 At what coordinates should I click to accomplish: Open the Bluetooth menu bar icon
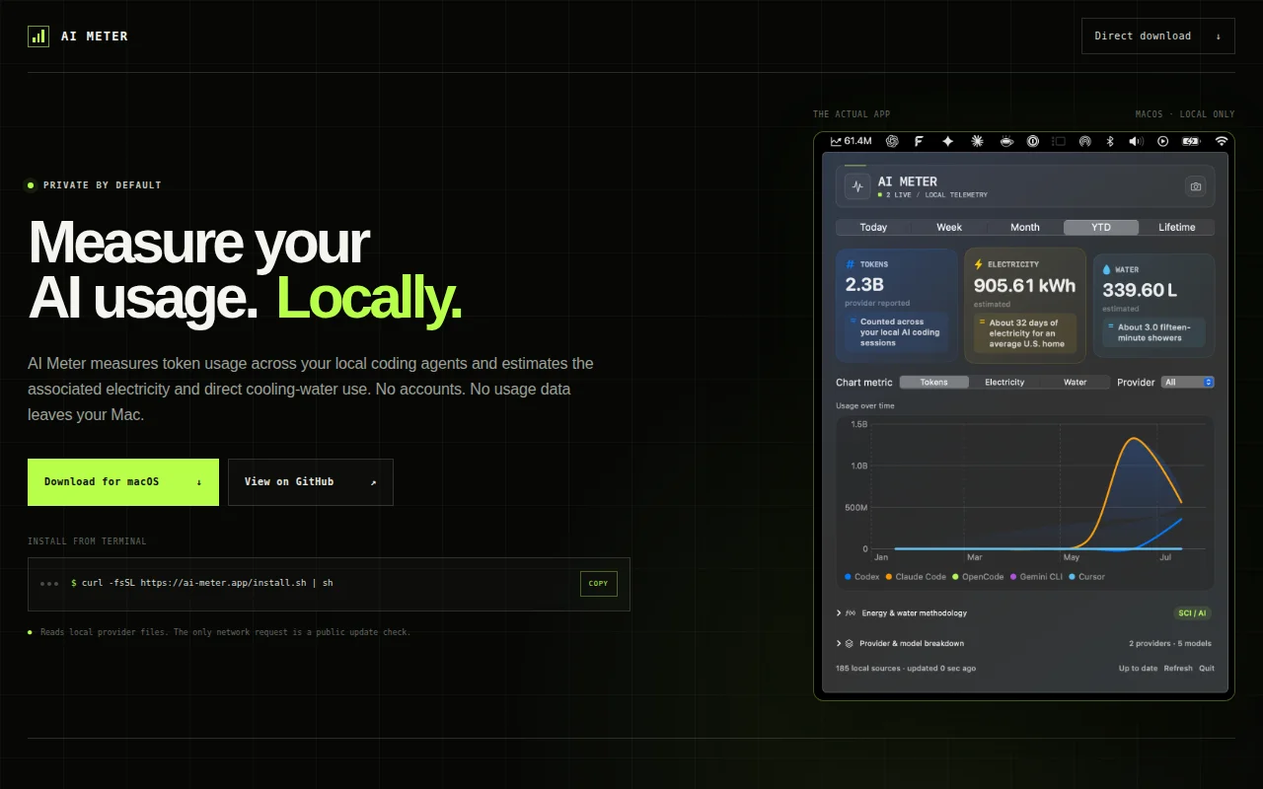[x=1109, y=141]
